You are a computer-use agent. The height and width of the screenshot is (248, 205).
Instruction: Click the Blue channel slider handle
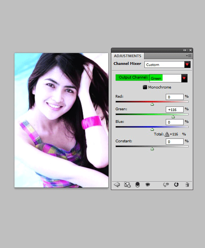click(x=152, y=130)
